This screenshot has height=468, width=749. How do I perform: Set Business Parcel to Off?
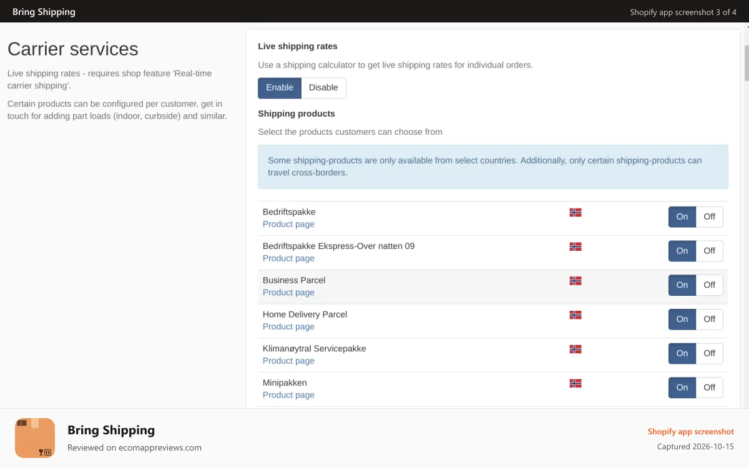(x=710, y=285)
